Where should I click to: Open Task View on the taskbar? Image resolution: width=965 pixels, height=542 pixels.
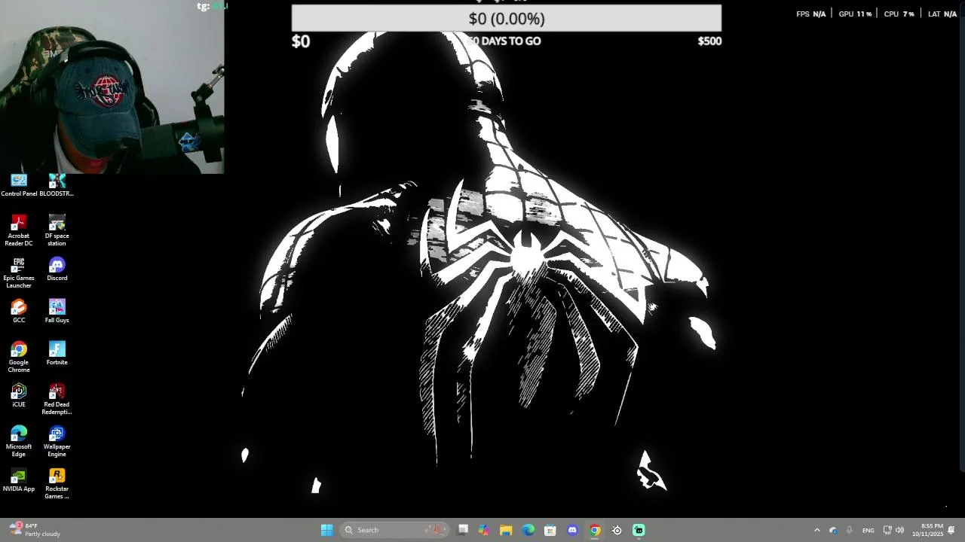pyautogui.click(x=463, y=530)
